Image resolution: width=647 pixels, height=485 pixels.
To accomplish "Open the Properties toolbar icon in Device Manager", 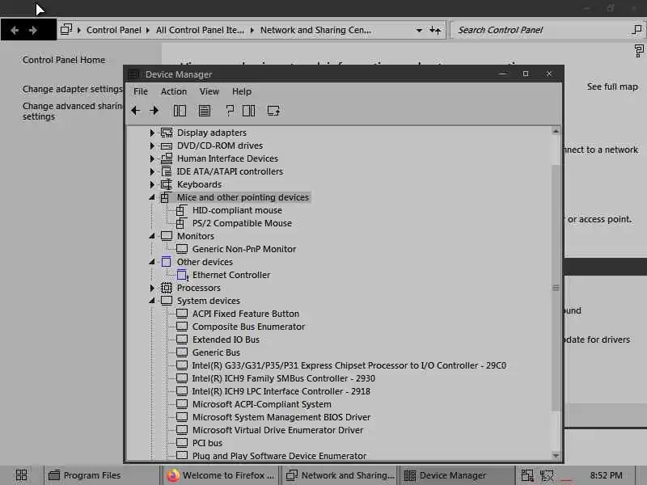I will 205,111.
